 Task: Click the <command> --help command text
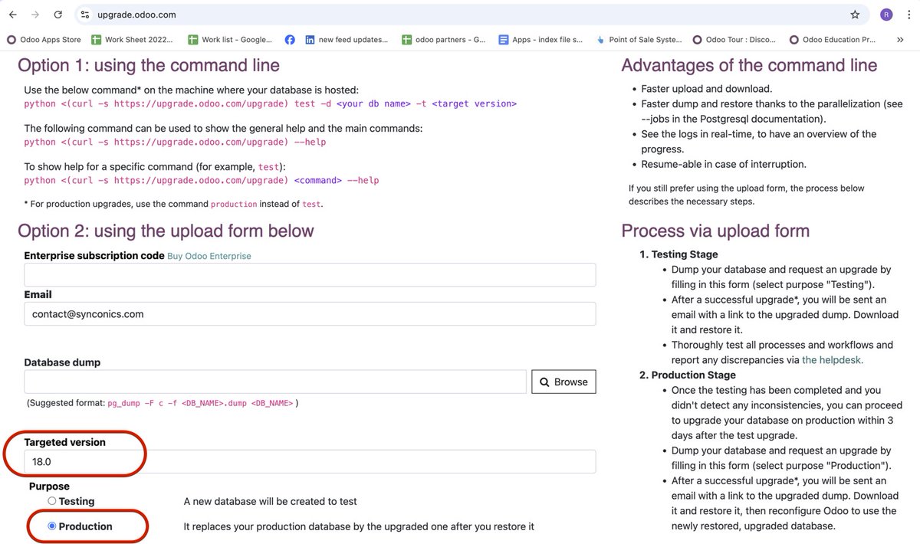click(202, 180)
